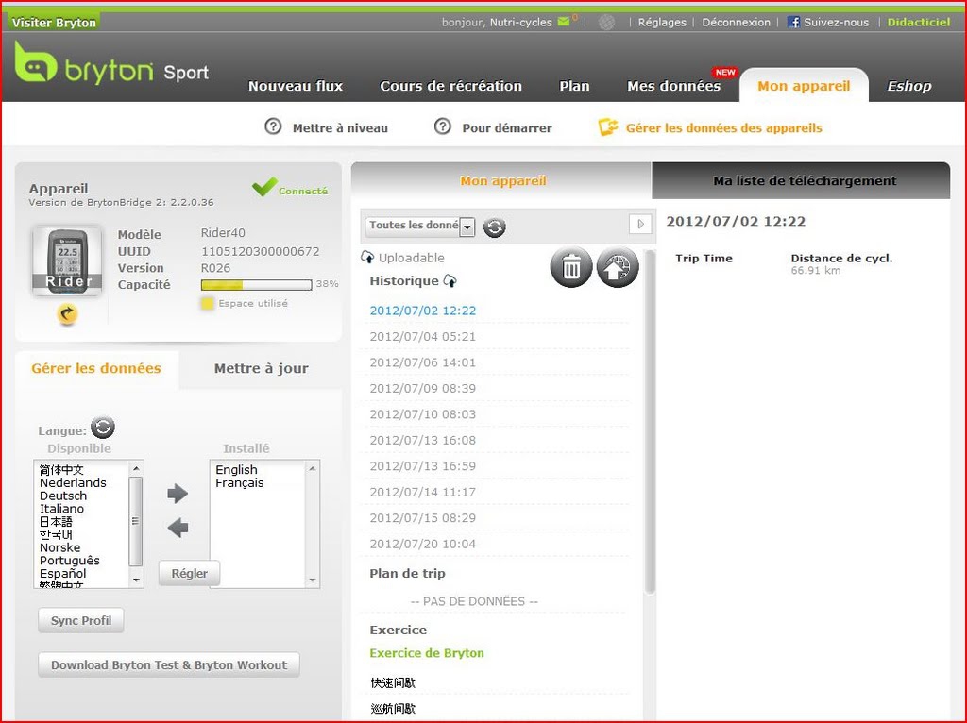Viewport: 967px width, 723px height.
Task: Switch to the Gérer les données tab
Action: (x=96, y=369)
